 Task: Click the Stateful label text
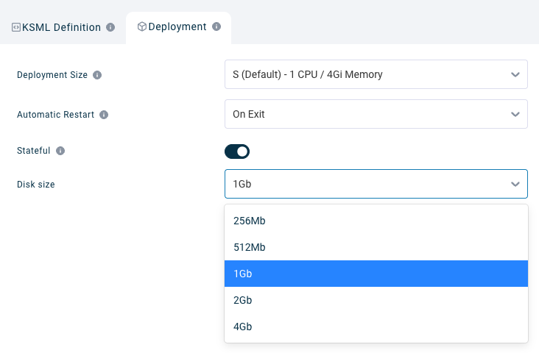pyautogui.click(x=33, y=151)
